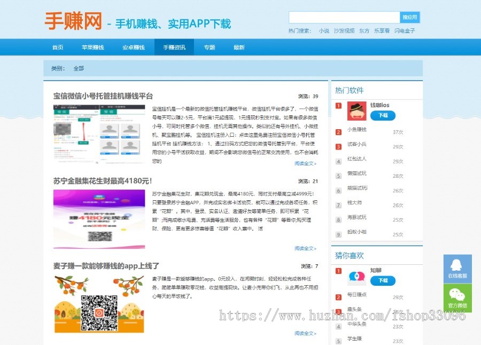Switch to the 安卓赚钱 tab
Viewport: 481px width, 345px height.
pos(133,47)
